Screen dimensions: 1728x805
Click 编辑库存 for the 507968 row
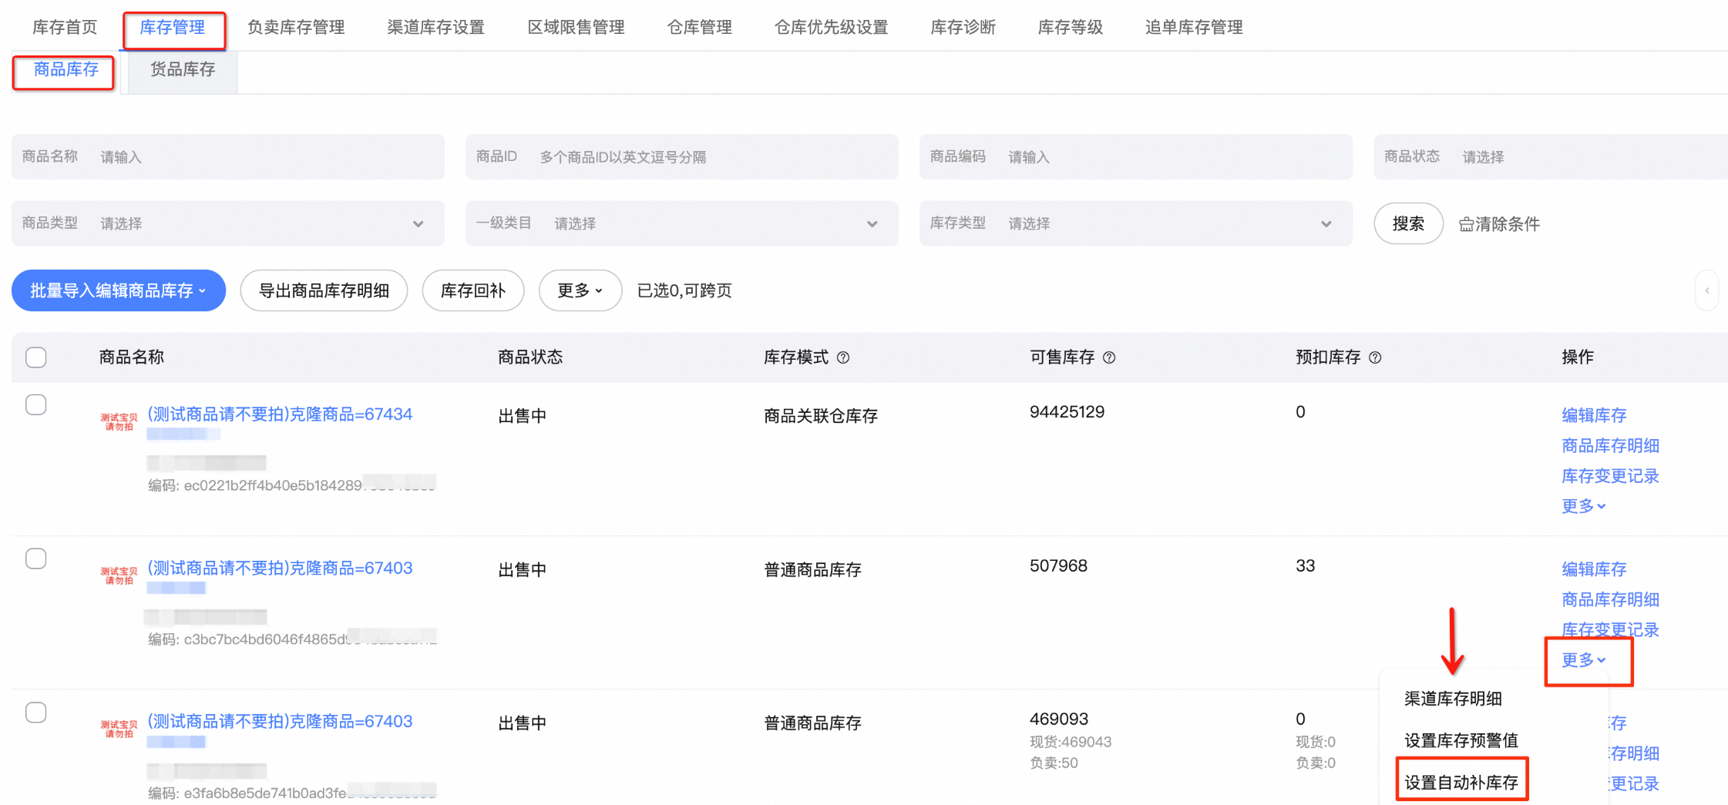(1594, 569)
